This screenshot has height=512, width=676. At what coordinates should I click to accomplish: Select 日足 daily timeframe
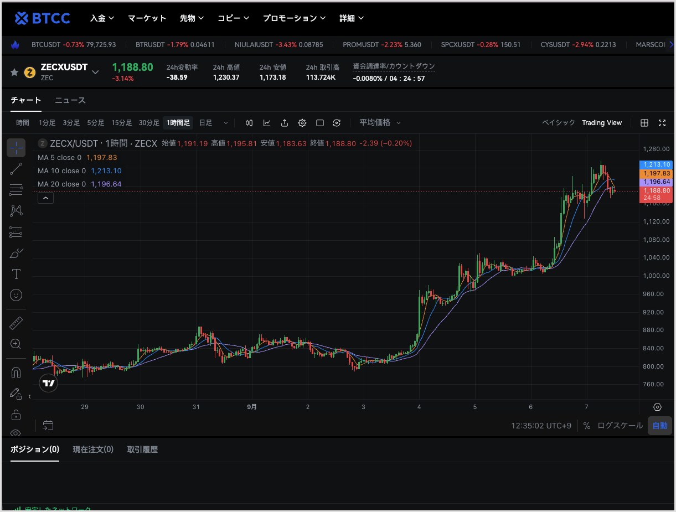pyautogui.click(x=205, y=123)
